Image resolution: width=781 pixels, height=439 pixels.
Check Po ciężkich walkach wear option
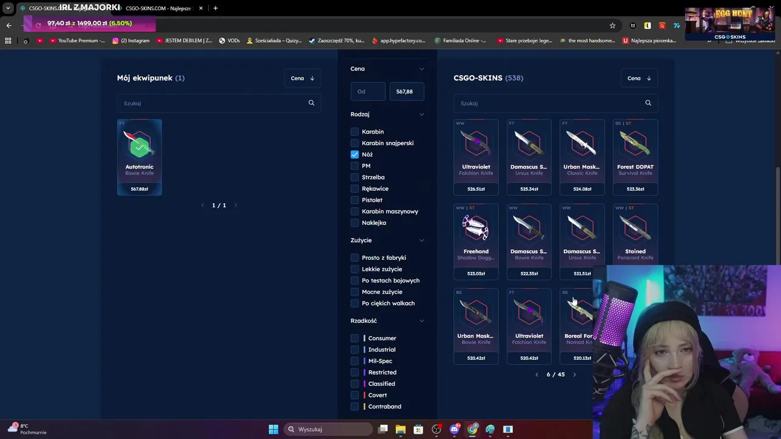[x=355, y=303]
